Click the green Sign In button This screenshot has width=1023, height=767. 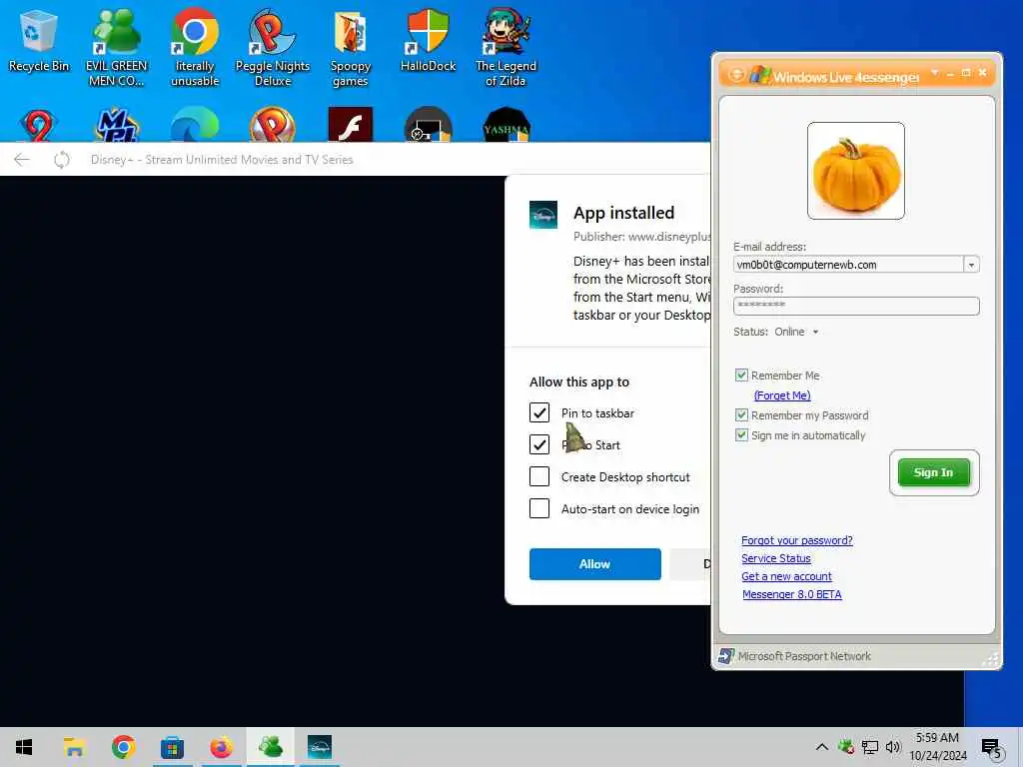pos(934,472)
